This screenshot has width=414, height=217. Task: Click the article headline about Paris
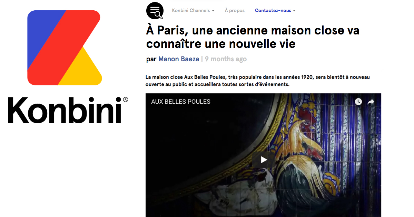pyautogui.click(x=253, y=37)
